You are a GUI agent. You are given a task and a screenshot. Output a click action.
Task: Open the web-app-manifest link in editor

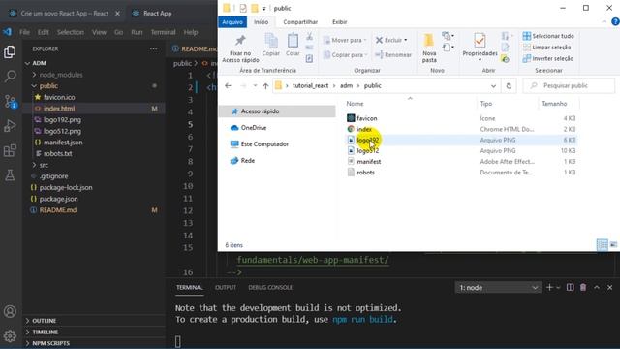tap(313, 260)
